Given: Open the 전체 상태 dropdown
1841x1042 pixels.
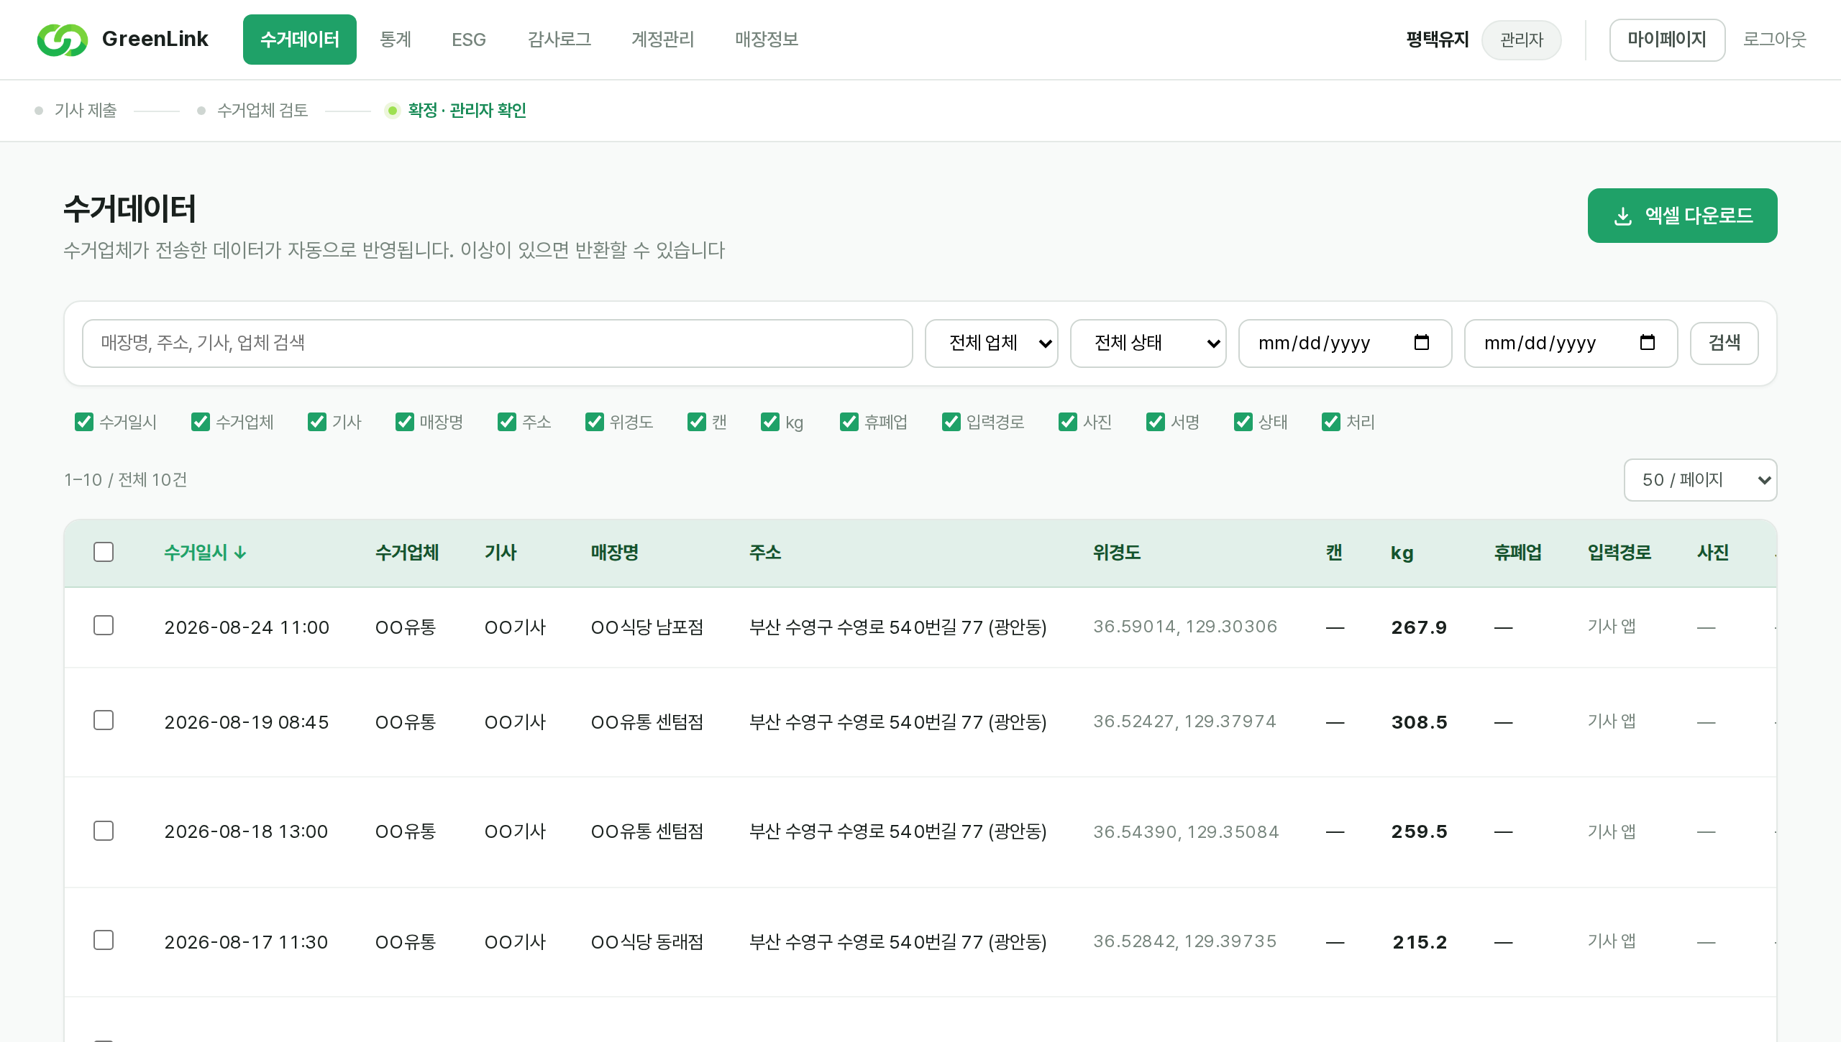Looking at the screenshot, I should point(1148,344).
